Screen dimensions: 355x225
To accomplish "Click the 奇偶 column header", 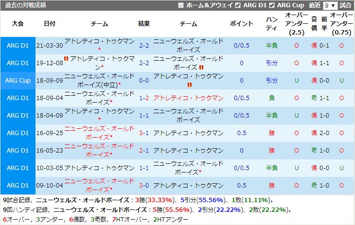I will [x=314, y=23].
